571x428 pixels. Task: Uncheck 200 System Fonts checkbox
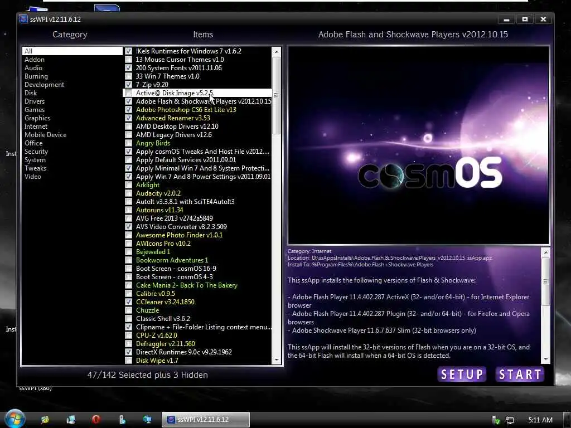(129, 67)
